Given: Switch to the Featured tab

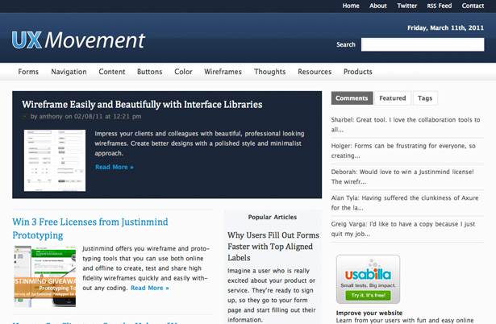Looking at the screenshot, I should (x=393, y=98).
